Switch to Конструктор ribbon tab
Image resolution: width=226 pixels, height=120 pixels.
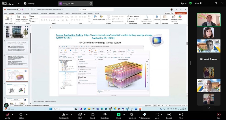[35, 13]
